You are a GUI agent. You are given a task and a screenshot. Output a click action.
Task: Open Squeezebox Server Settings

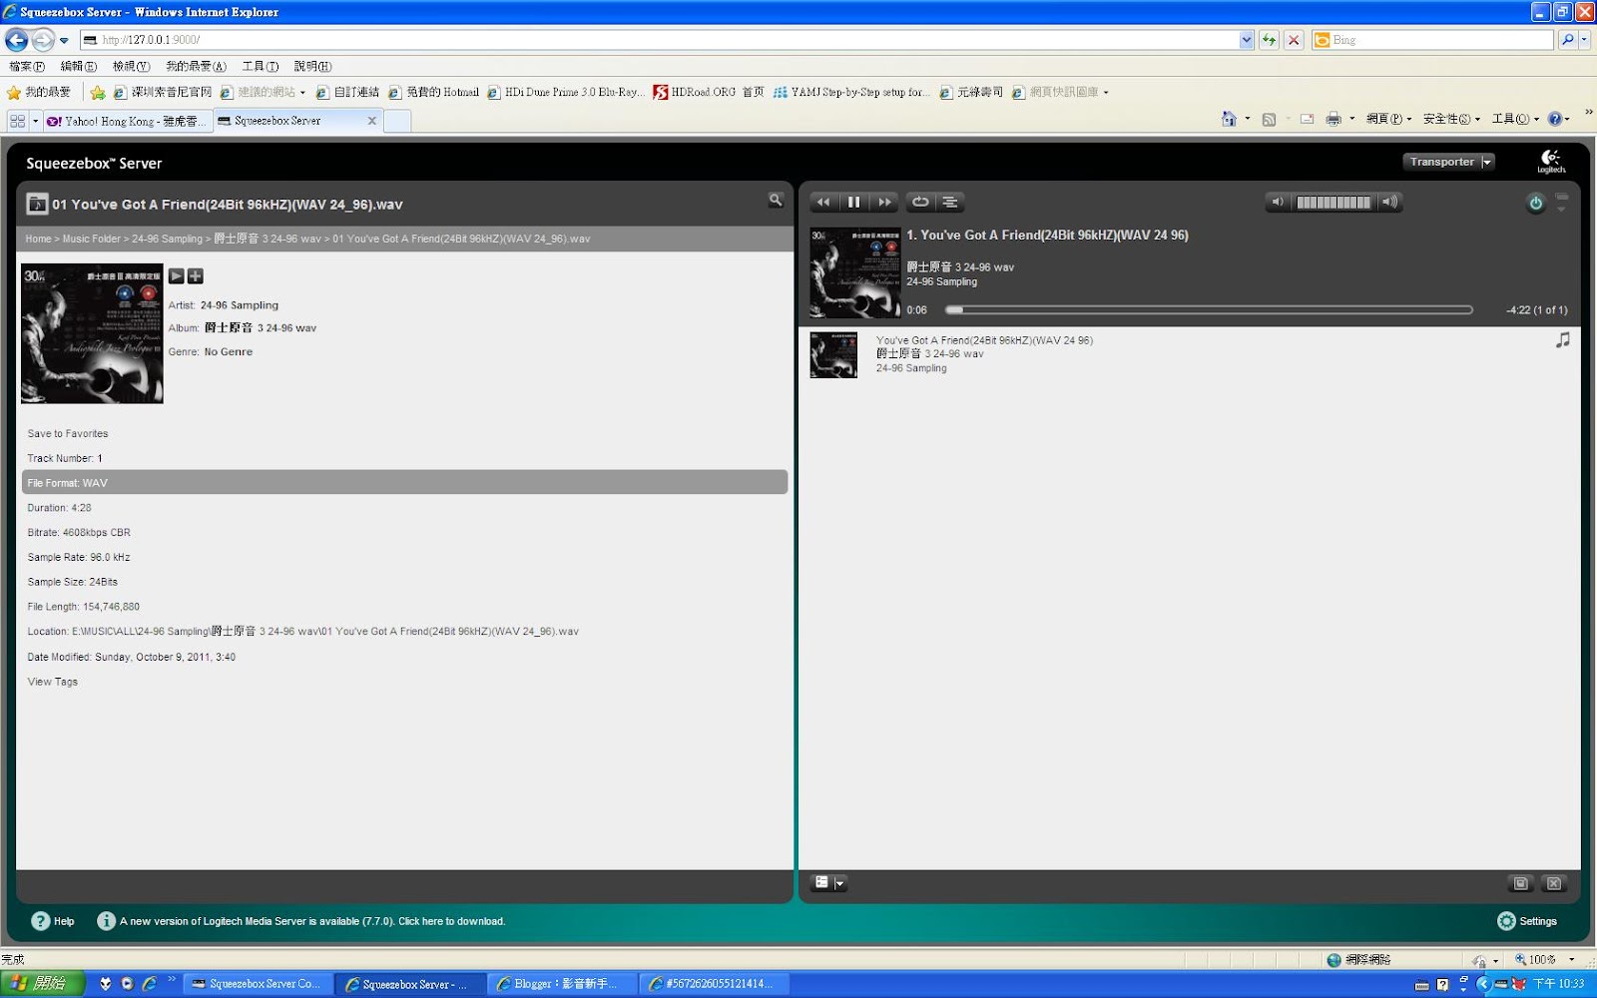[x=1527, y=921]
